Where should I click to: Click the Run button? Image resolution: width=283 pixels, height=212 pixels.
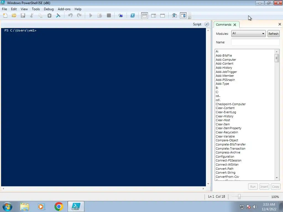253,187
